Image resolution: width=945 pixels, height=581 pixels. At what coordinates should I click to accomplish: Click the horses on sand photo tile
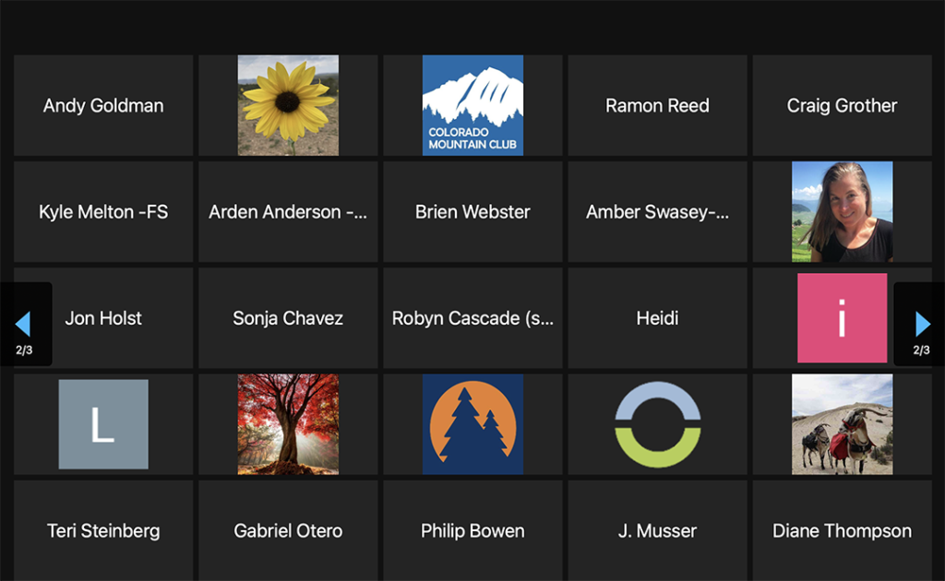click(x=842, y=424)
